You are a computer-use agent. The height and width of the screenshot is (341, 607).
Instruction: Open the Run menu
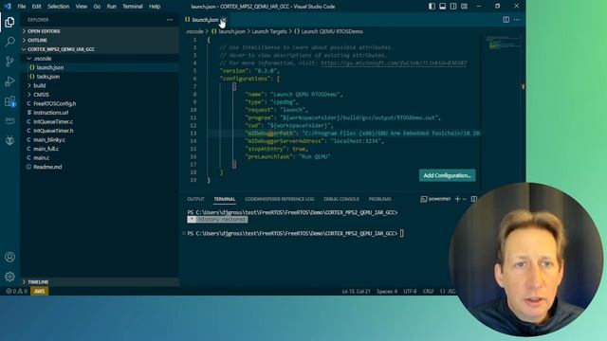coord(112,7)
